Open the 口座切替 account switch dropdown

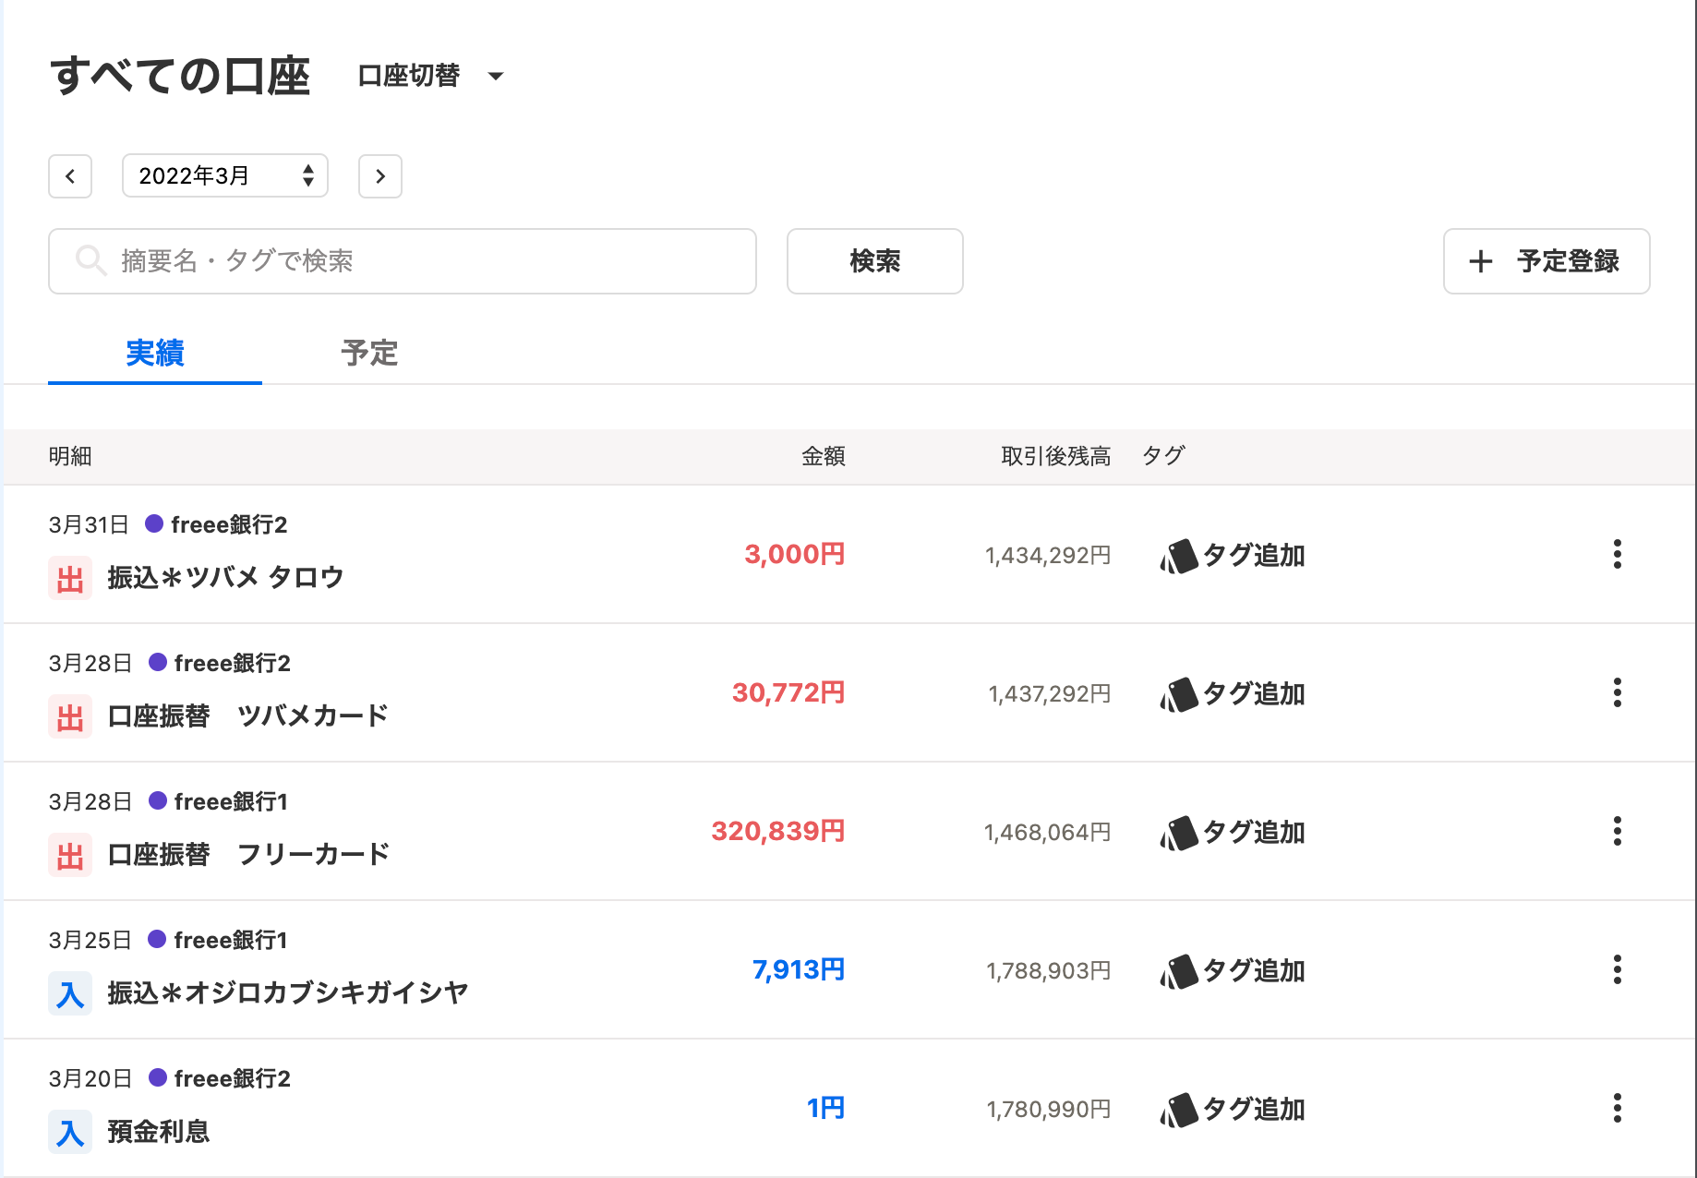(430, 76)
